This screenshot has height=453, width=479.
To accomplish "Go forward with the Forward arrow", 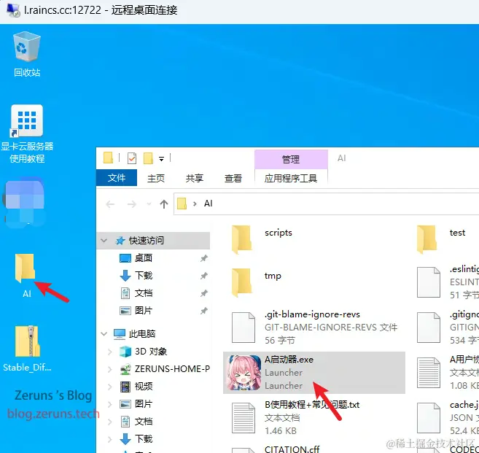I will tap(132, 204).
